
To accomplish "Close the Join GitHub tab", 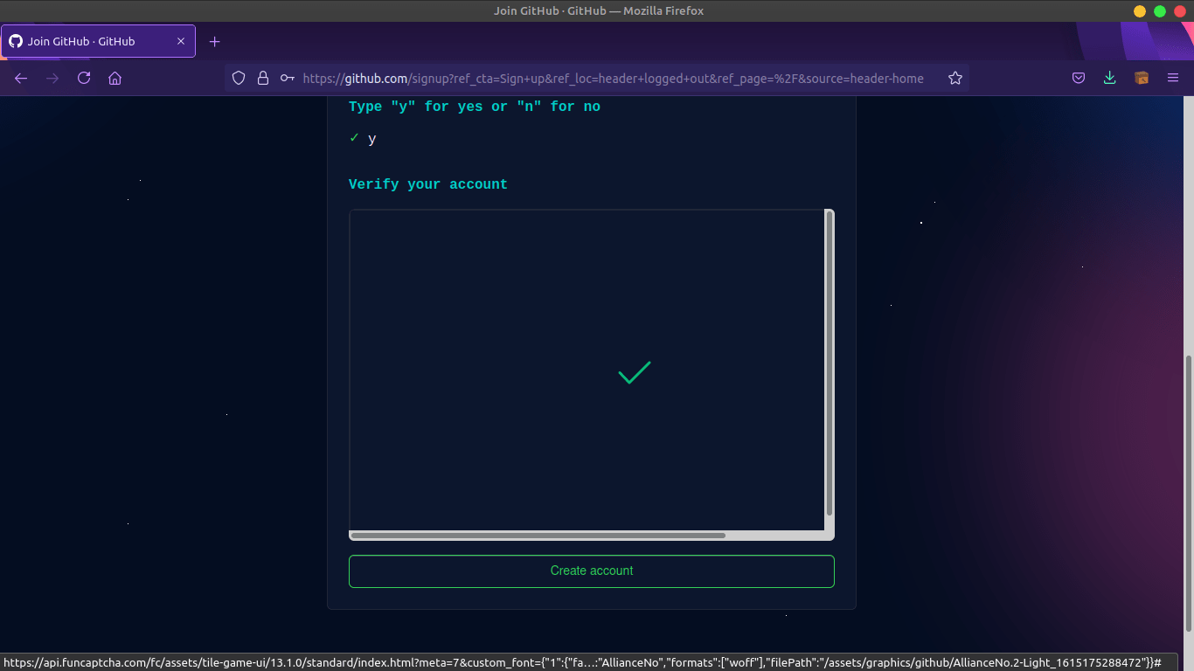I will coord(181,40).
